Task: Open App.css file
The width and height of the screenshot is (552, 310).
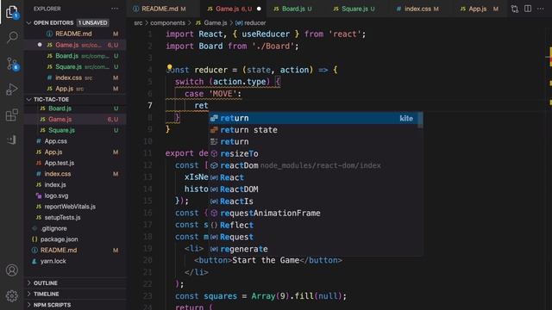Action: [75, 141]
